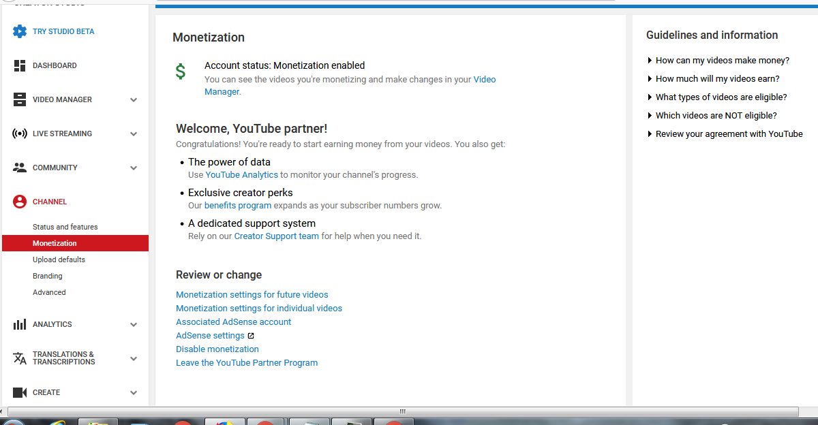Click 'Account status: Monetization enabled' text
The width and height of the screenshot is (818, 425).
click(x=285, y=65)
